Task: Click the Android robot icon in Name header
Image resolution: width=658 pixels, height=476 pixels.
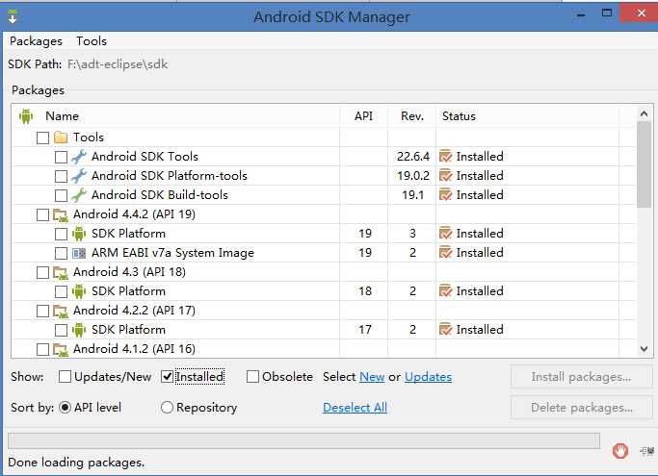Action: 26,116
